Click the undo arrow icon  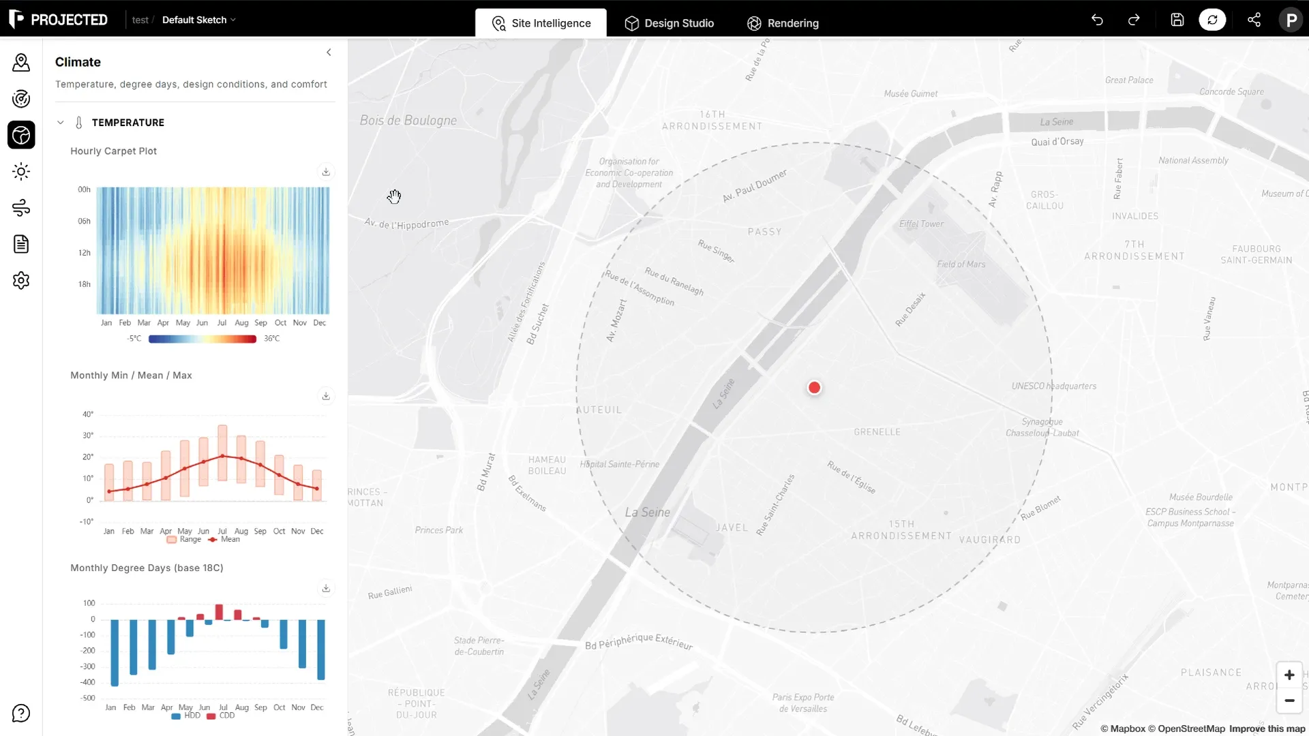point(1097,20)
